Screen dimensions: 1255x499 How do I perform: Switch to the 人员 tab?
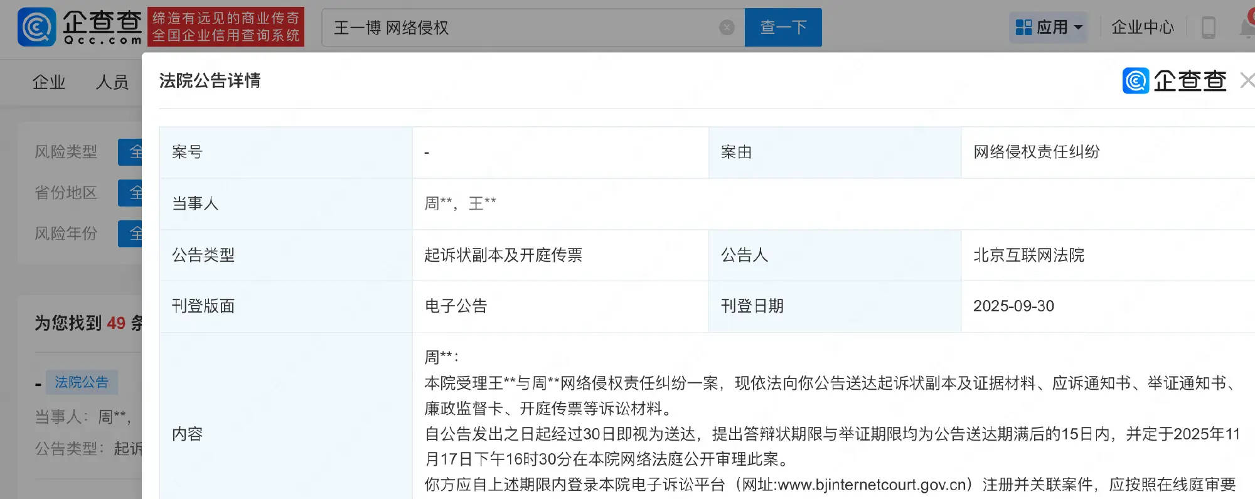click(112, 82)
